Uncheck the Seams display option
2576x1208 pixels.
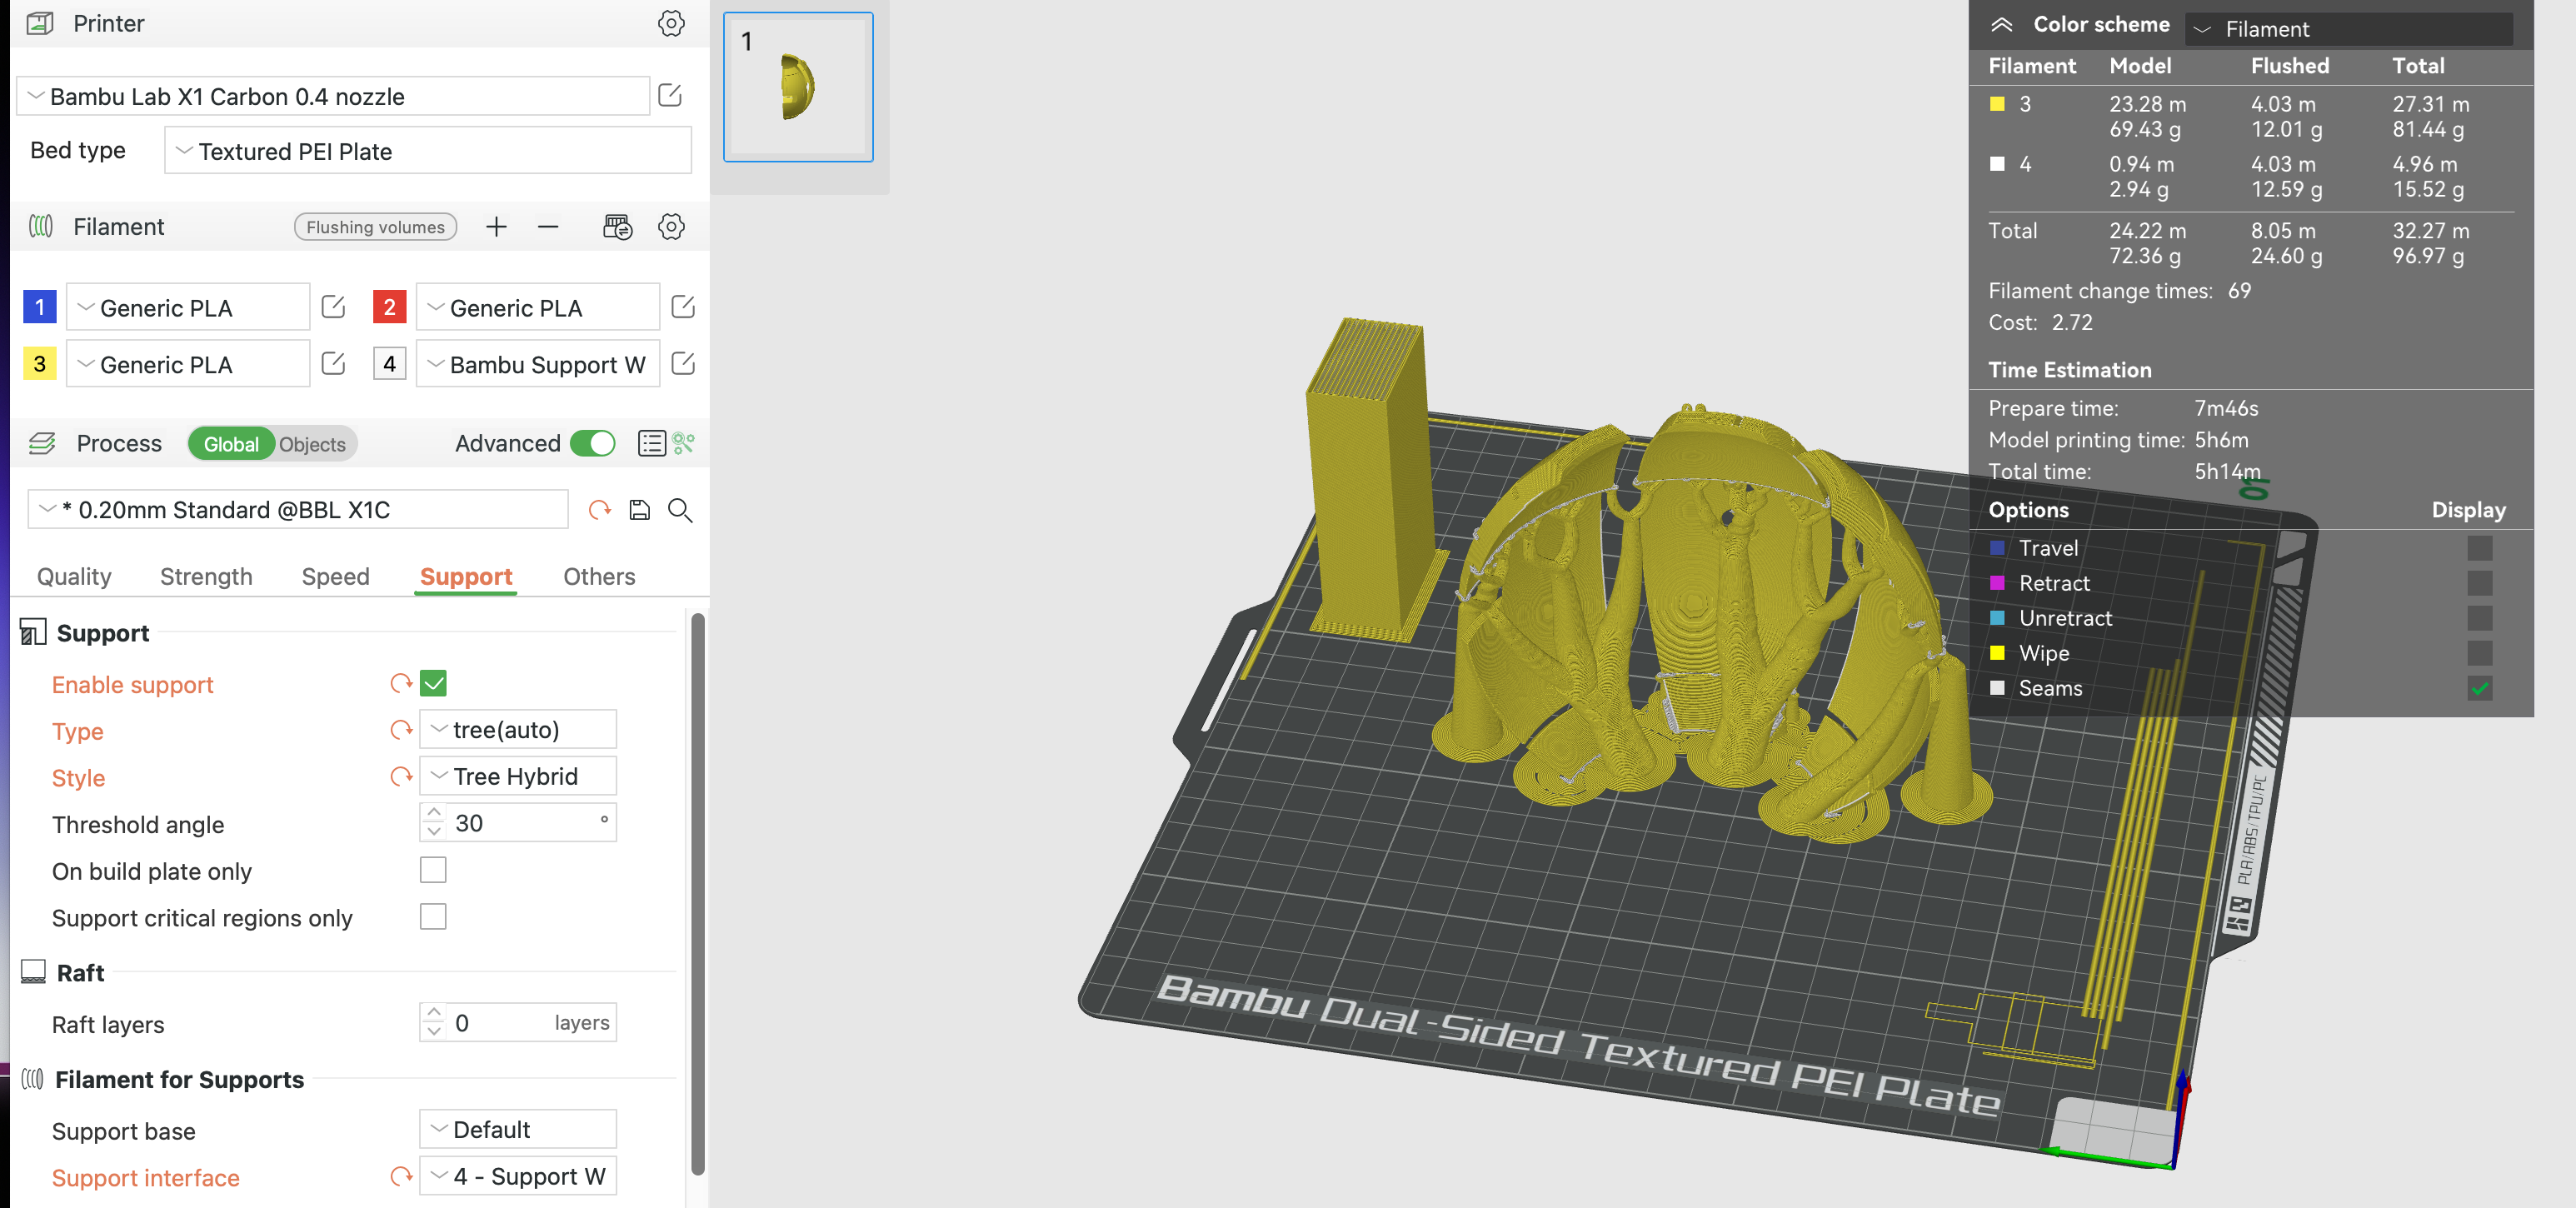coord(2479,688)
